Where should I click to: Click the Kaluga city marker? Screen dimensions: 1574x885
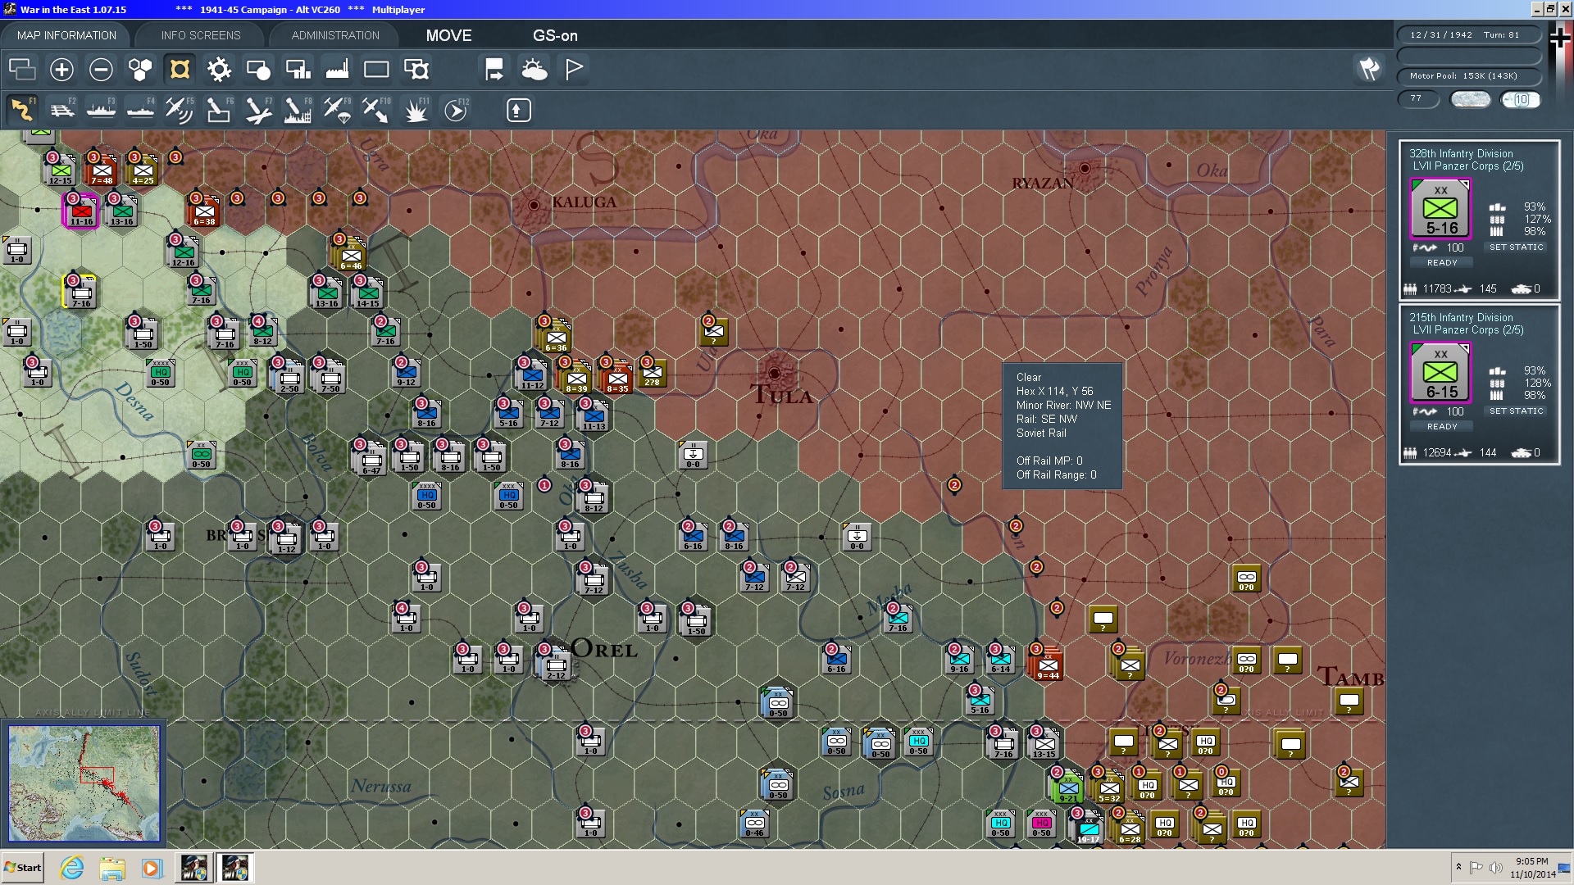(x=534, y=205)
